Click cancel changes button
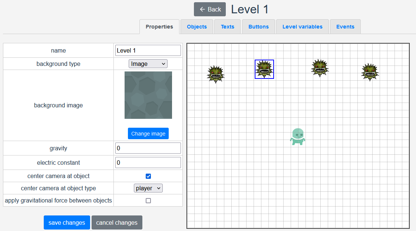Viewport: 416px width, 231px height. pyautogui.click(x=117, y=222)
